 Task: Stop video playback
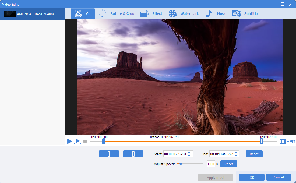click(85, 141)
